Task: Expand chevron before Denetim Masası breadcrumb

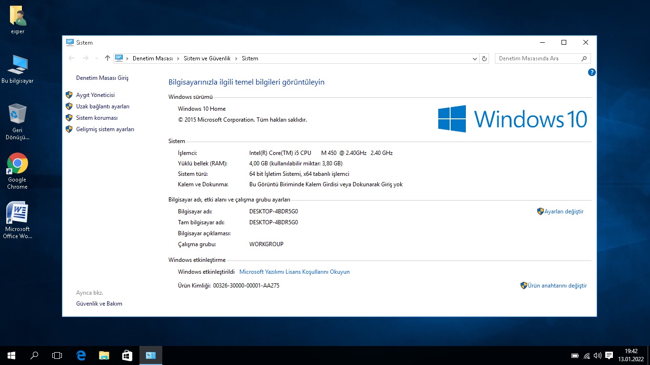Action: [x=127, y=58]
